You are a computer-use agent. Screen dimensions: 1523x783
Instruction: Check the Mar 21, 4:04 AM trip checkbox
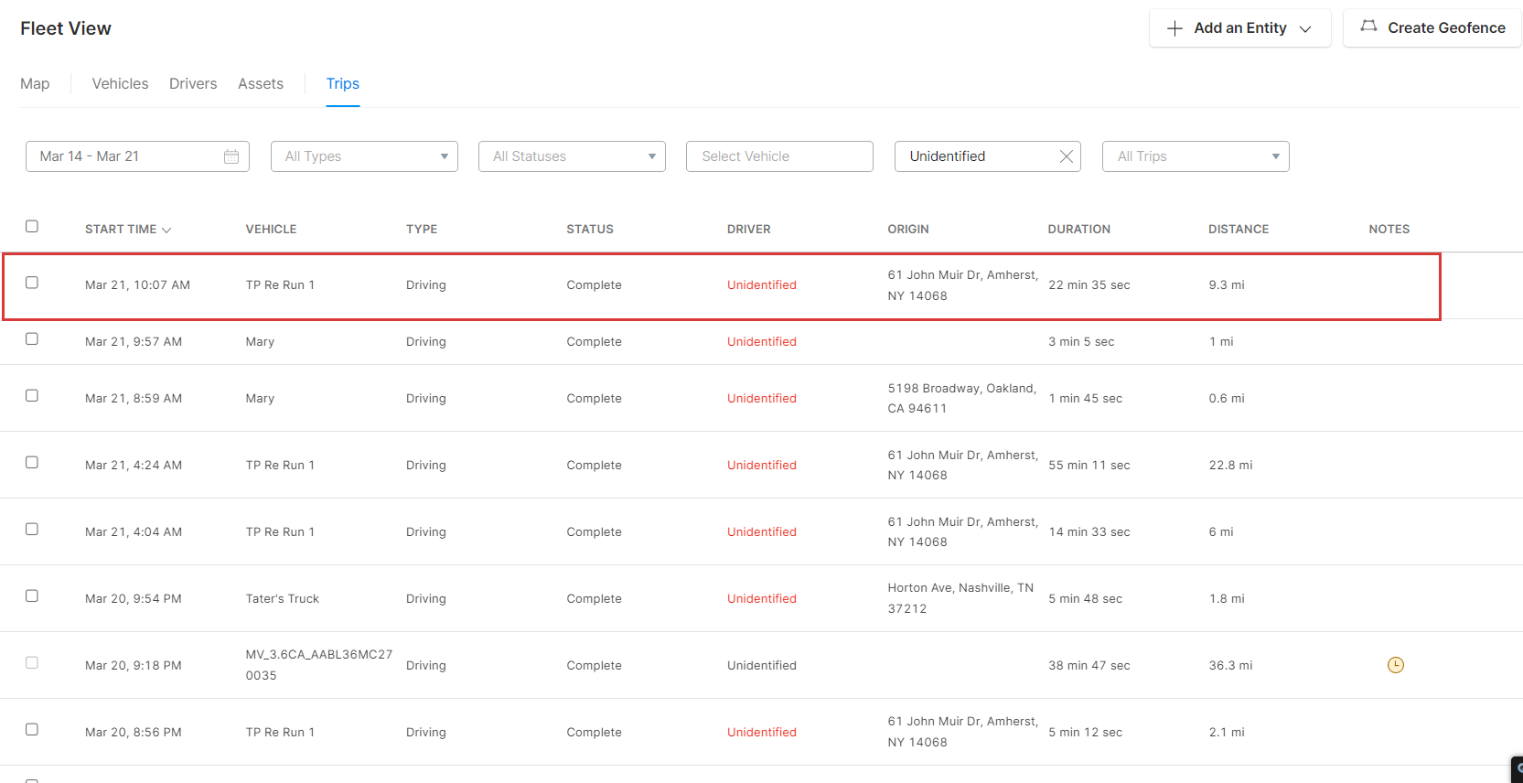[32, 529]
